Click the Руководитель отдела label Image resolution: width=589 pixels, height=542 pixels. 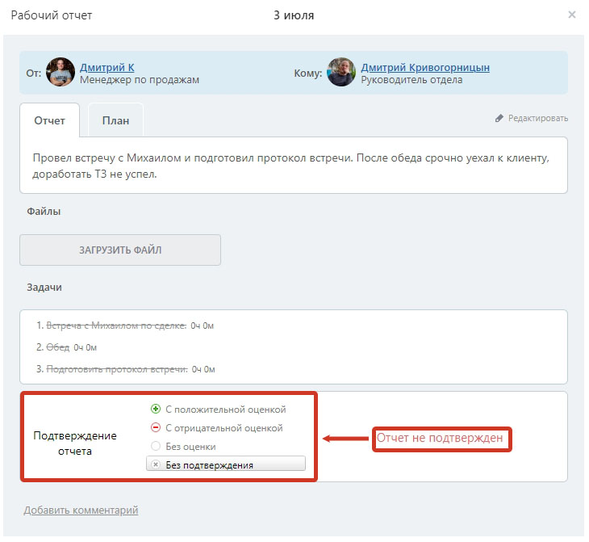411,80
